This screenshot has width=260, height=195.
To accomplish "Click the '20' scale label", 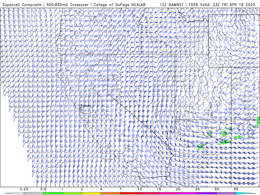I will pos(178,189).
